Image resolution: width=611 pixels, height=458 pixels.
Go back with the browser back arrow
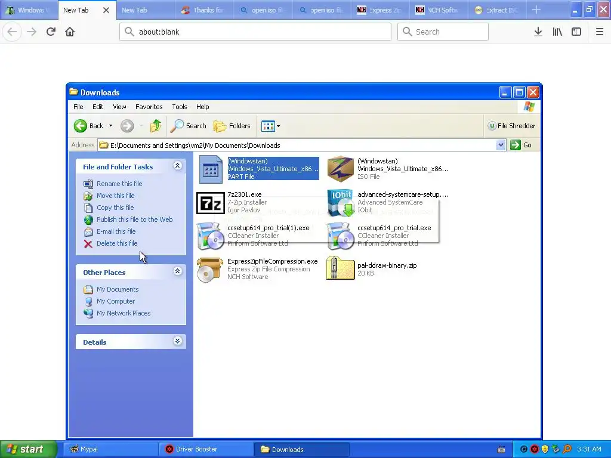point(12,32)
